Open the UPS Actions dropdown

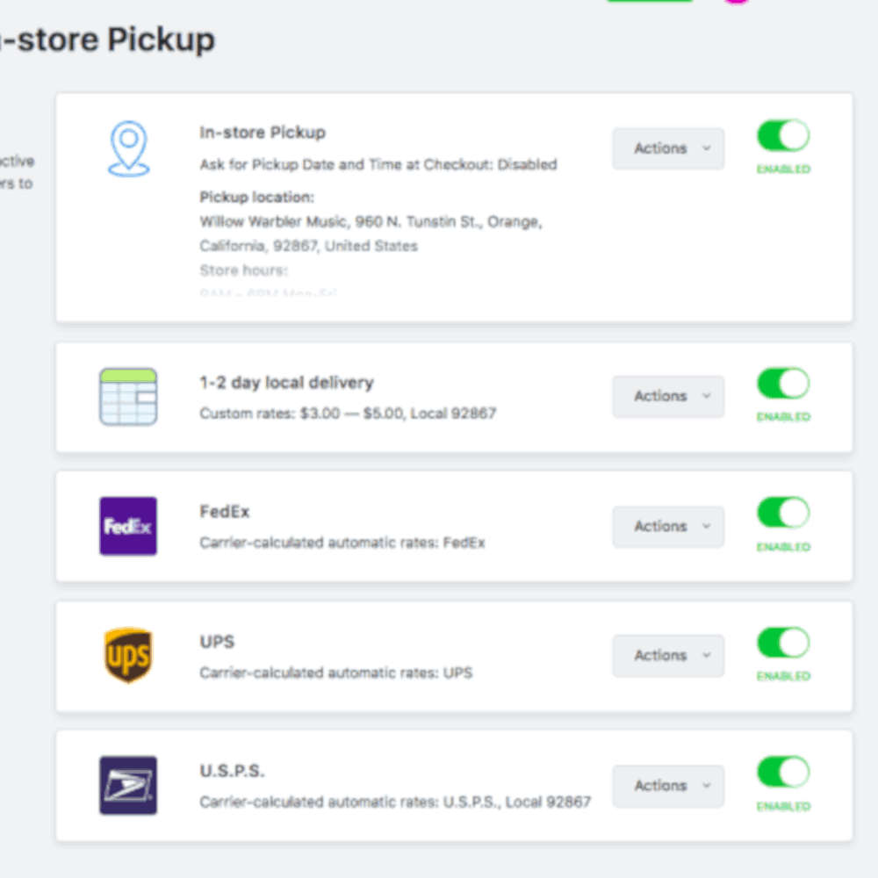667,655
